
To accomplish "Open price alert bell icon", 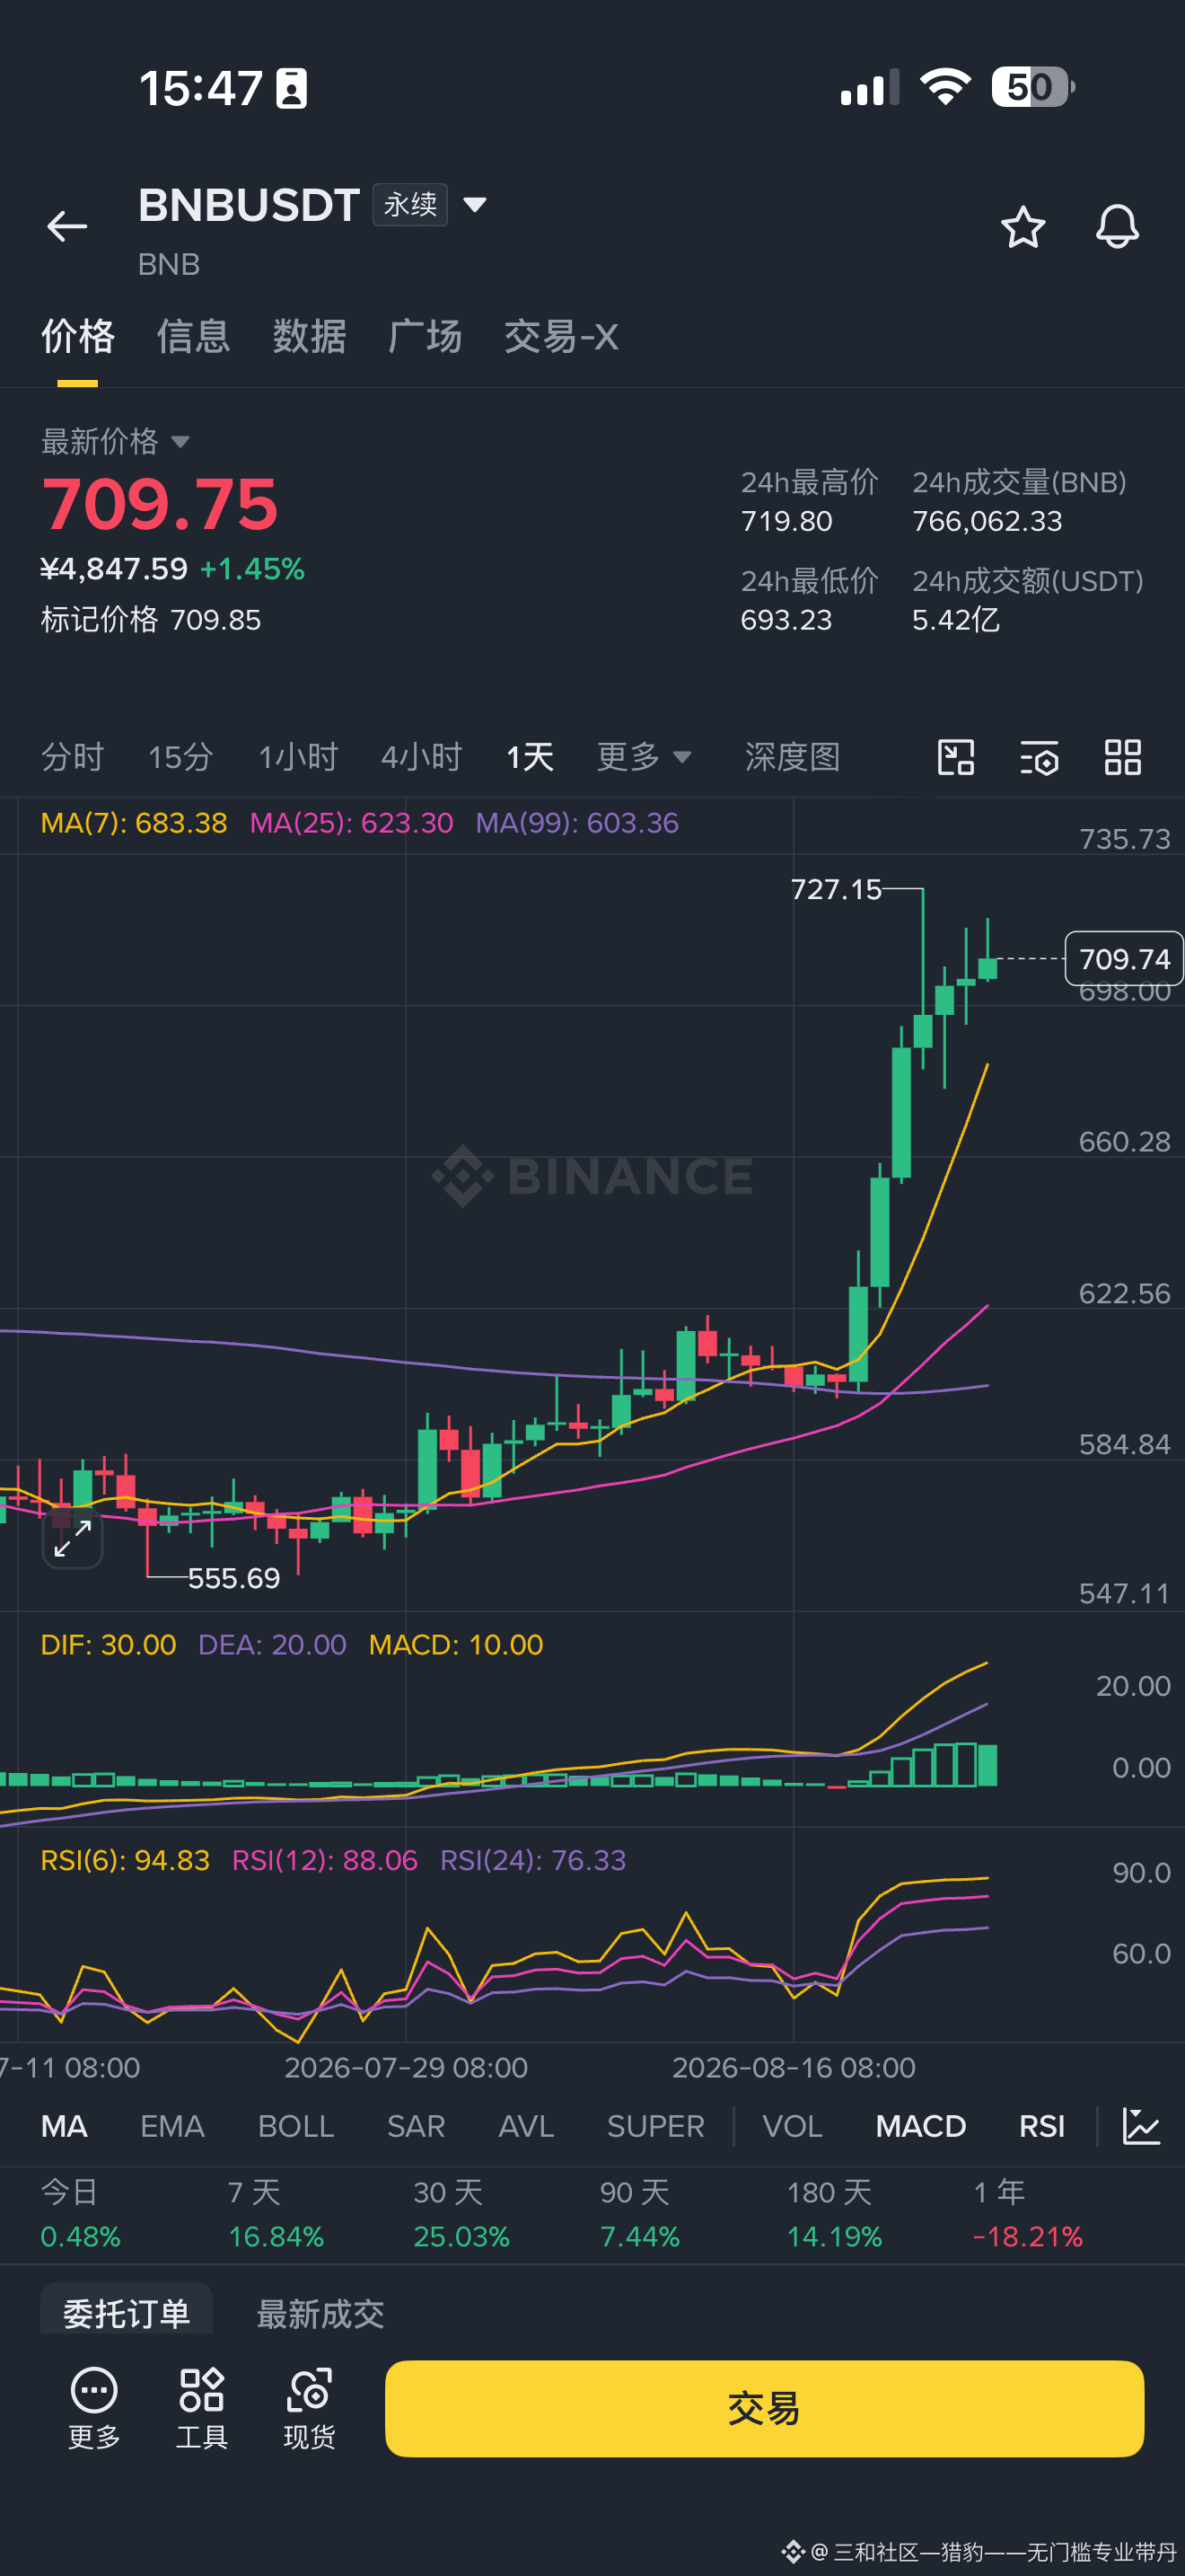I will click(x=1117, y=227).
